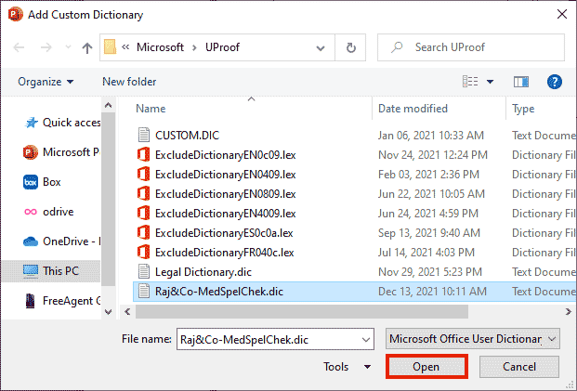
Task: Click the folder icon in address bar
Action: (x=110, y=47)
